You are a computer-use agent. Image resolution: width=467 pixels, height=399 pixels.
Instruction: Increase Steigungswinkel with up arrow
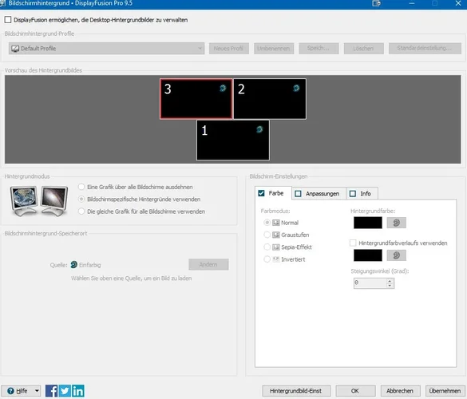point(390,280)
